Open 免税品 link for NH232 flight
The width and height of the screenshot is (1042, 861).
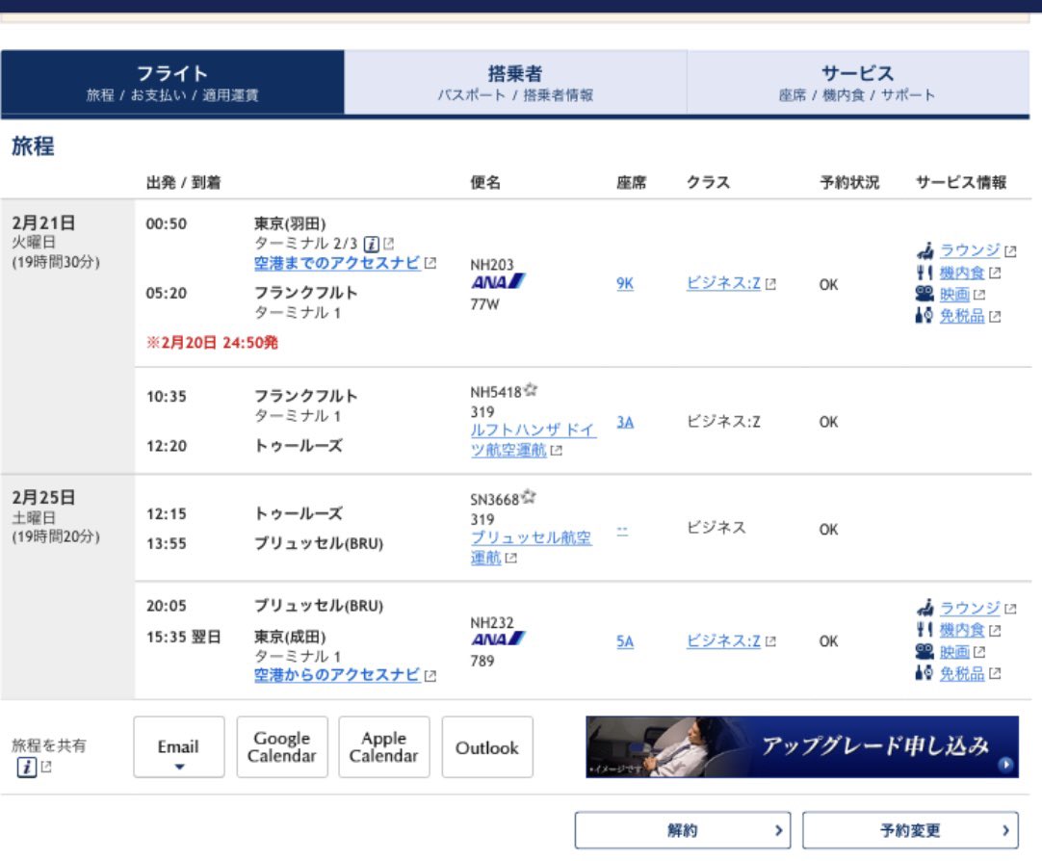[962, 673]
